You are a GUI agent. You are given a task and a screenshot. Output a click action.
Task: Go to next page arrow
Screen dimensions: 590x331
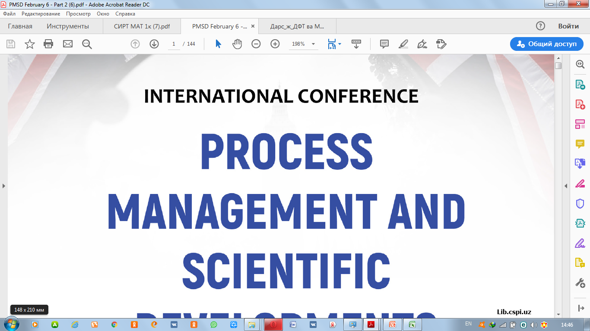154,44
